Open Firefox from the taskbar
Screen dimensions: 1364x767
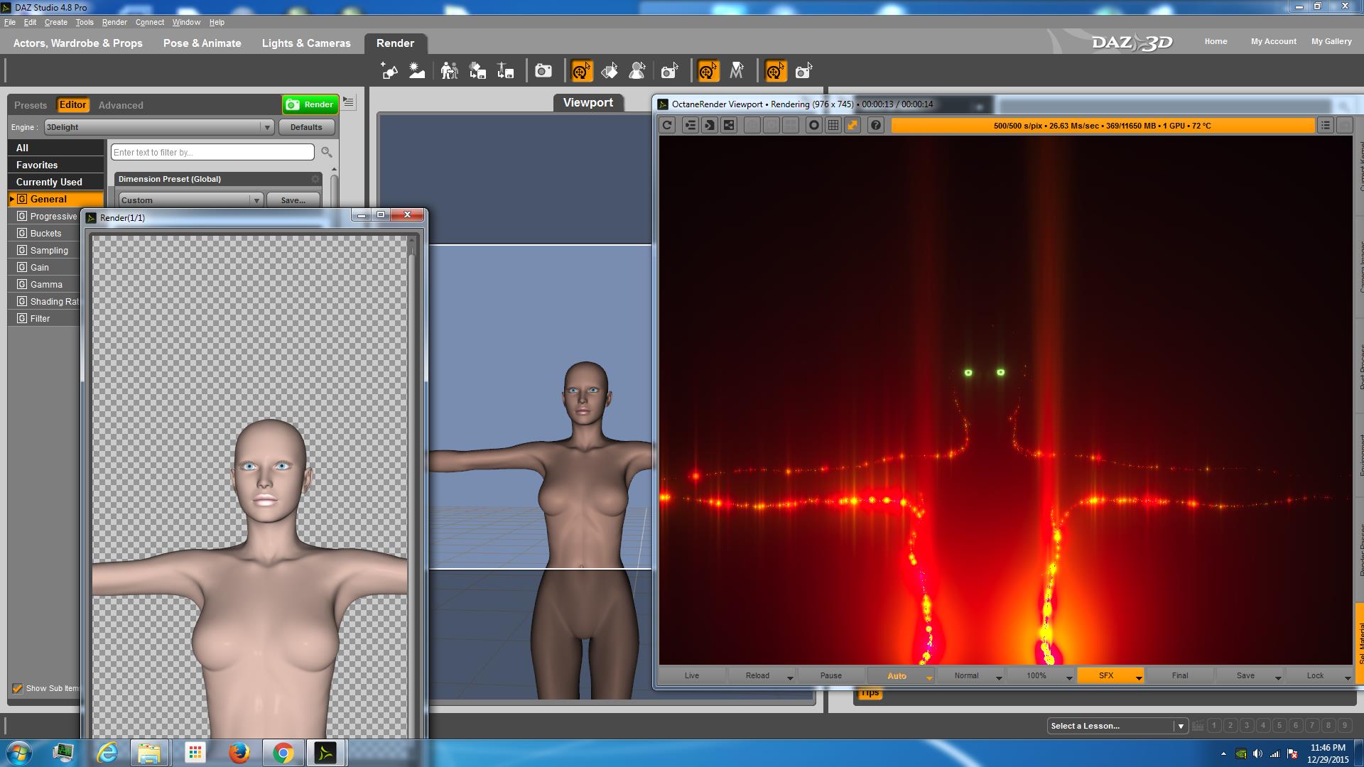coord(239,753)
